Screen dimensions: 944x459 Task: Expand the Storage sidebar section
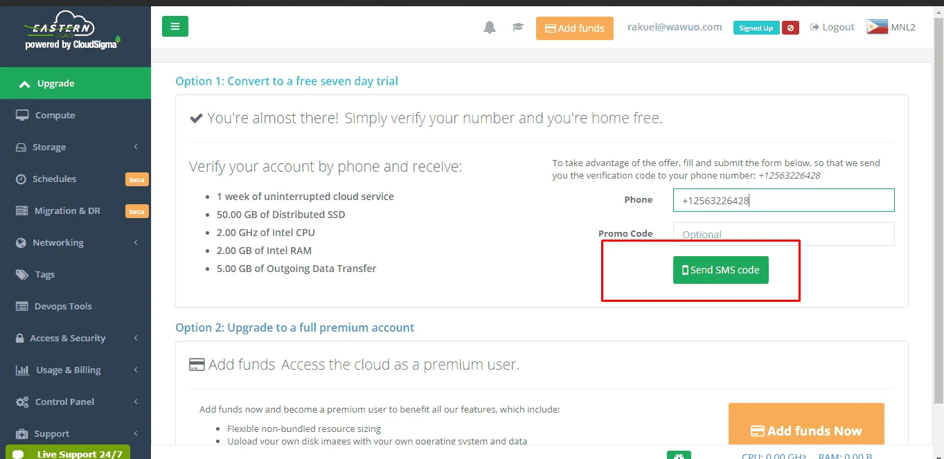[x=75, y=147]
